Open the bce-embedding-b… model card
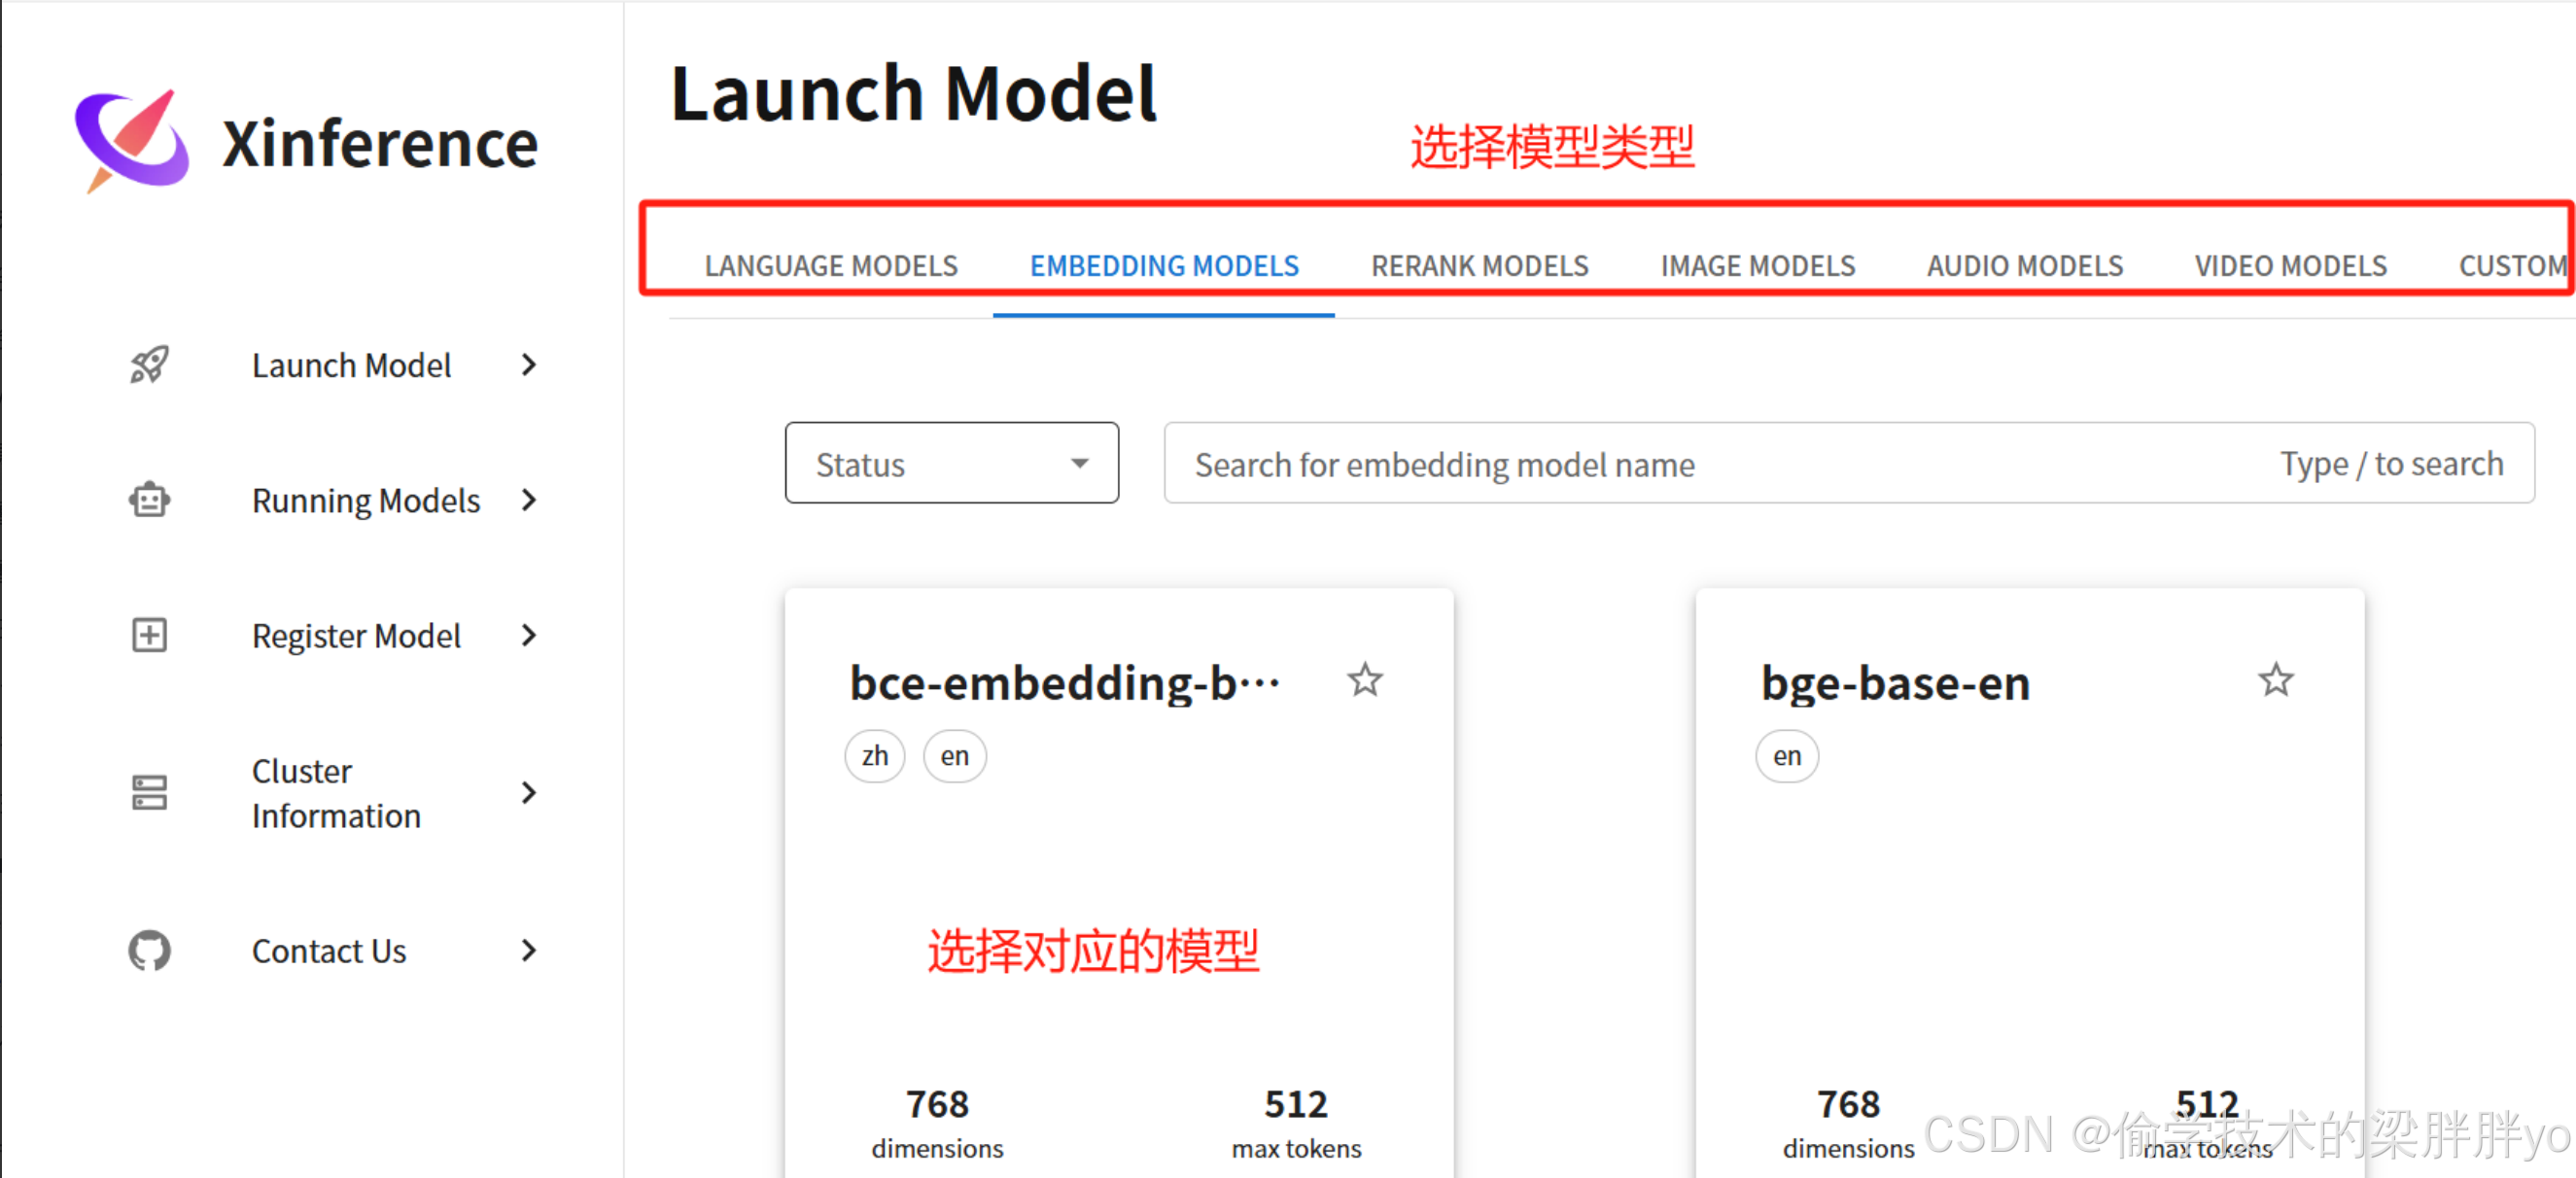Screen dimensions: 2576x1178 click(x=1119, y=883)
